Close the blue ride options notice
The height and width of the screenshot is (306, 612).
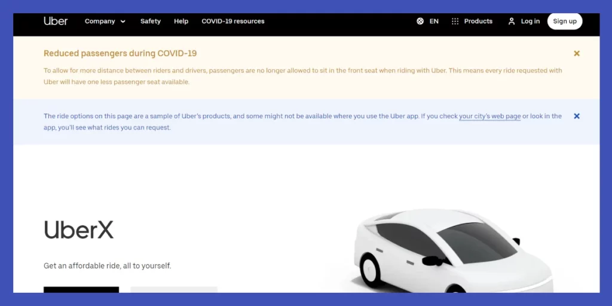[x=577, y=116]
